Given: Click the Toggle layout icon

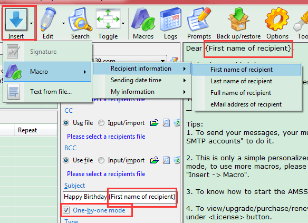Looking at the screenshot, I should tap(108, 19).
